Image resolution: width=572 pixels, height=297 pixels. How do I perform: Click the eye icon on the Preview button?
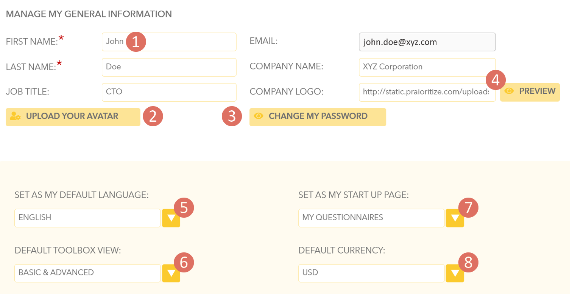point(510,91)
